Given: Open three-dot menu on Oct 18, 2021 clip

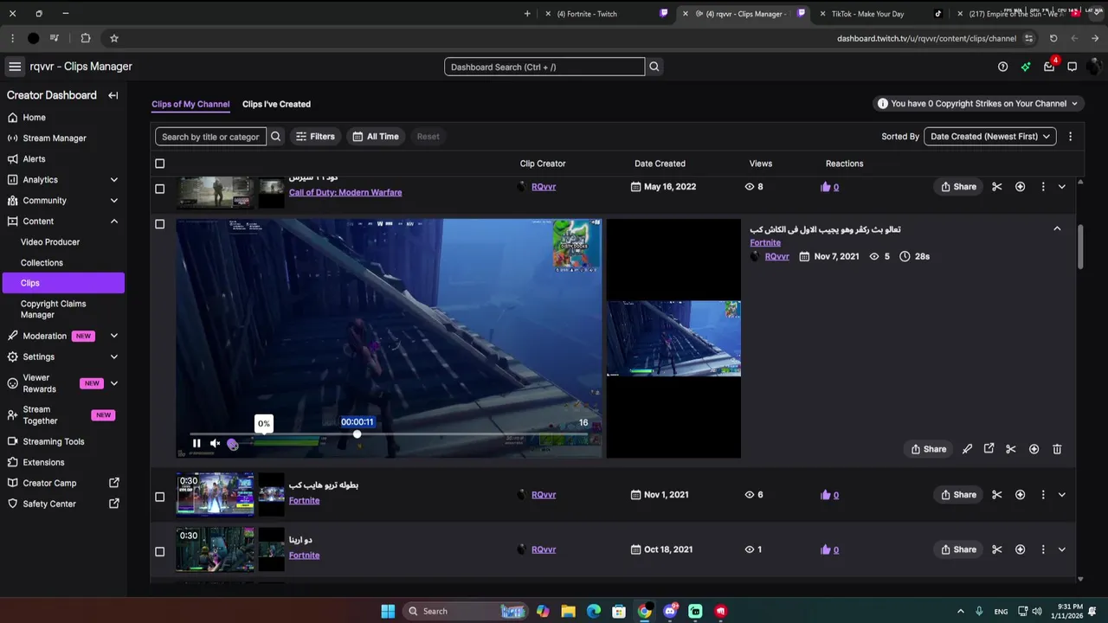Looking at the screenshot, I should (1043, 549).
